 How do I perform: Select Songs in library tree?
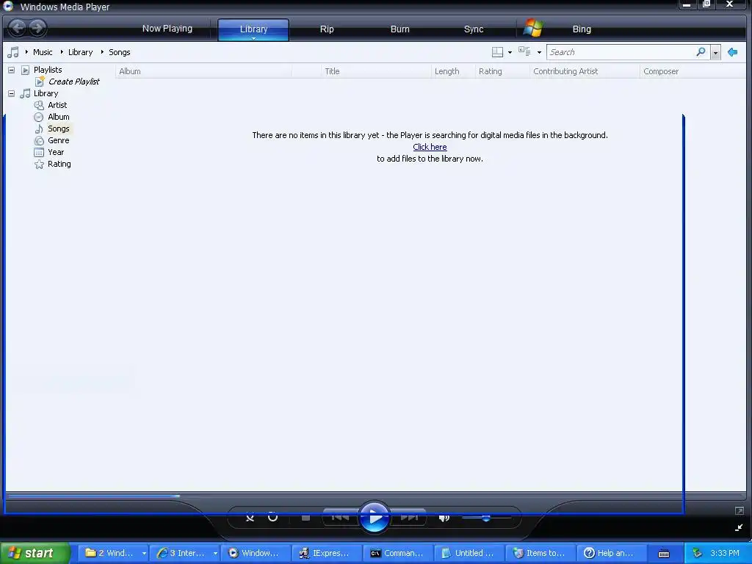[x=59, y=129]
